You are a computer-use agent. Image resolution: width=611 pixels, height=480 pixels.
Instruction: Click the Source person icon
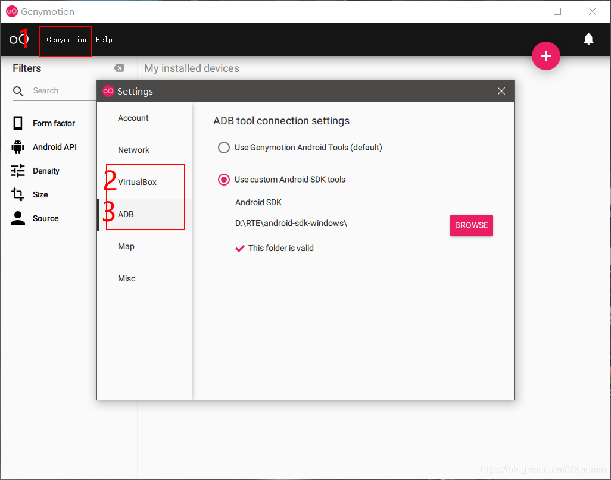18,218
